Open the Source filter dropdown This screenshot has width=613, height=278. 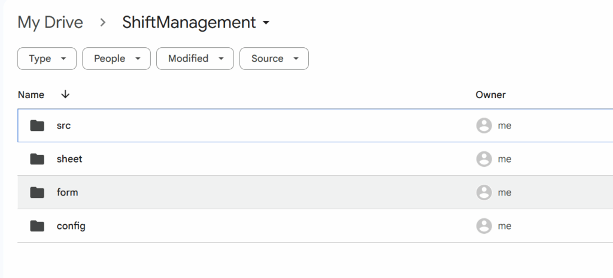[x=274, y=59]
